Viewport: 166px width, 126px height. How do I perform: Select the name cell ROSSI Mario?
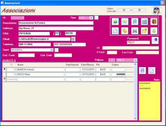(41, 75)
